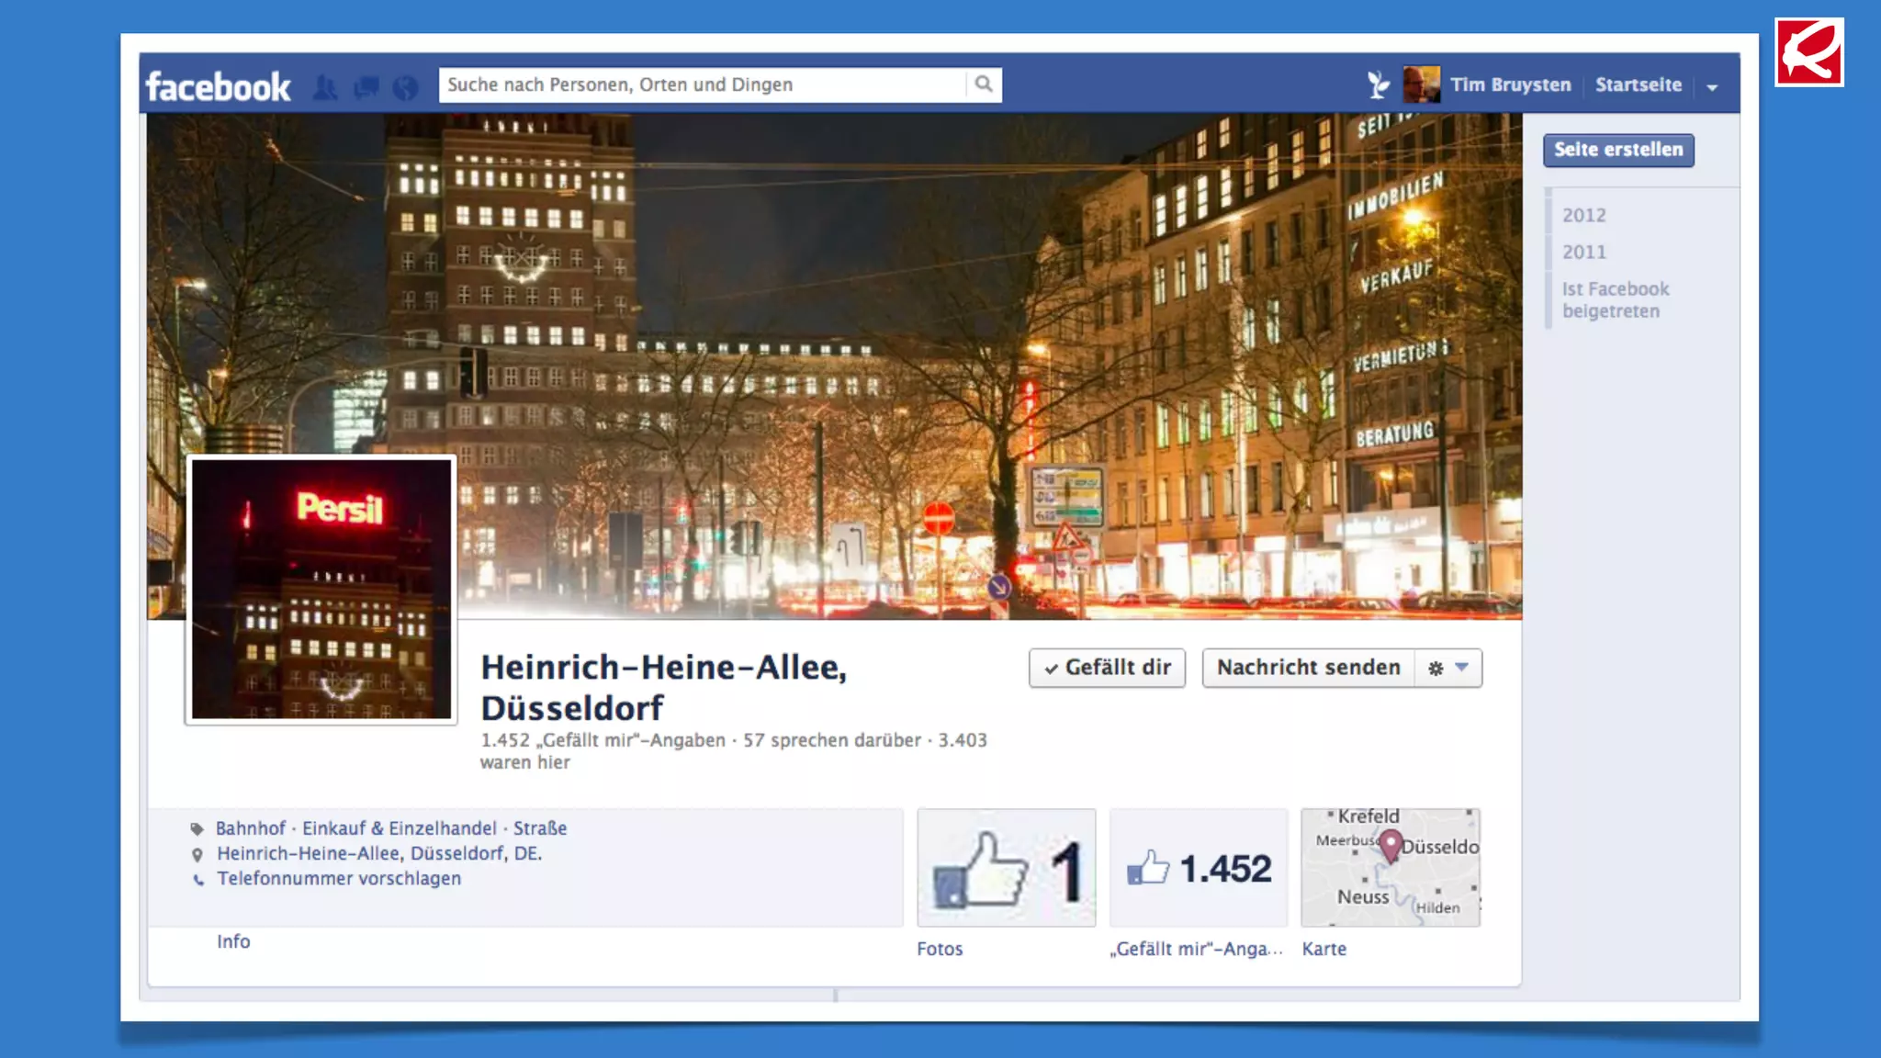The width and height of the screenshot is (1881, 1058).
Task: Click the bird icon beside profile picture
Action: pos(1377,84)
